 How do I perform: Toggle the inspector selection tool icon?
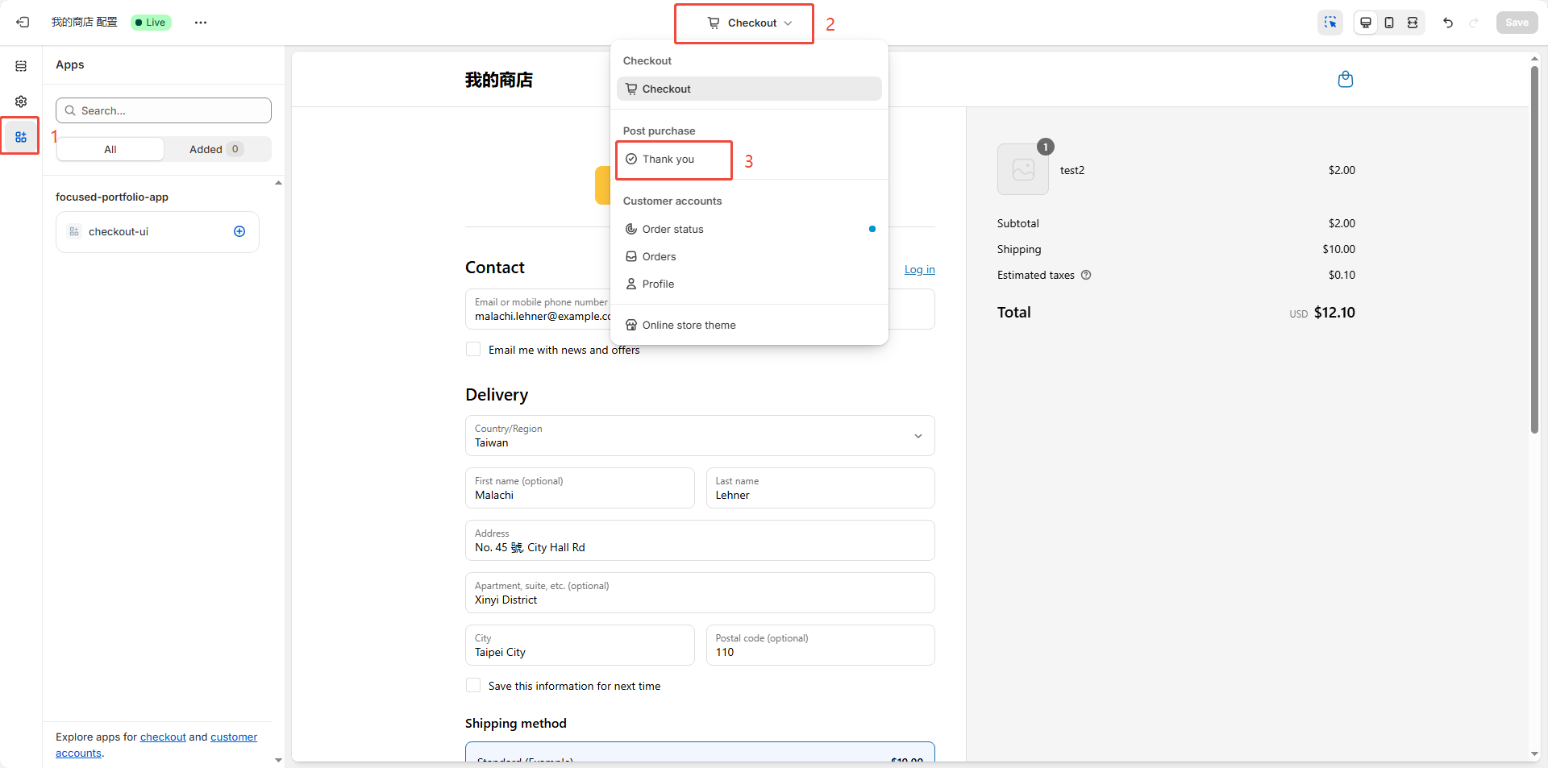[x=1330, y=23]
